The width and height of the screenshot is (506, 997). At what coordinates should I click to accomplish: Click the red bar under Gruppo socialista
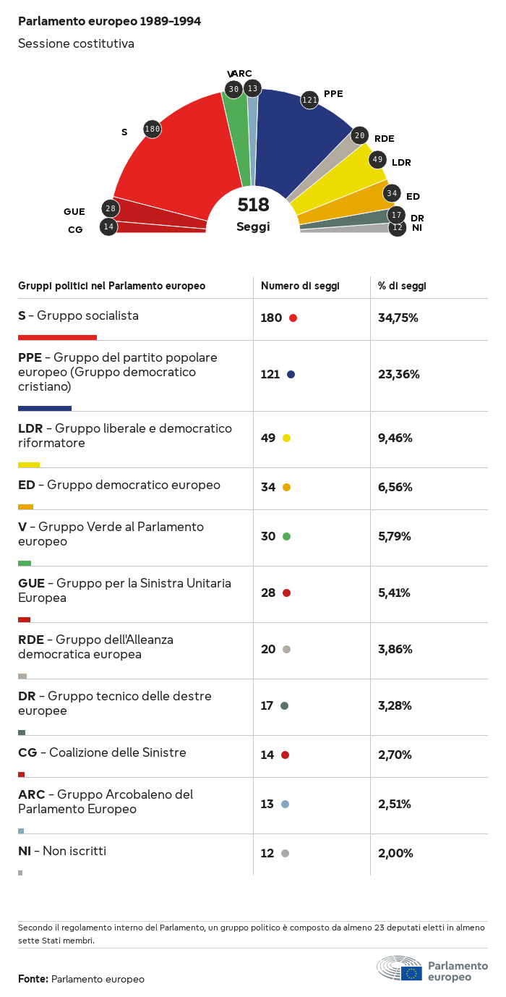tap(57, 337)
